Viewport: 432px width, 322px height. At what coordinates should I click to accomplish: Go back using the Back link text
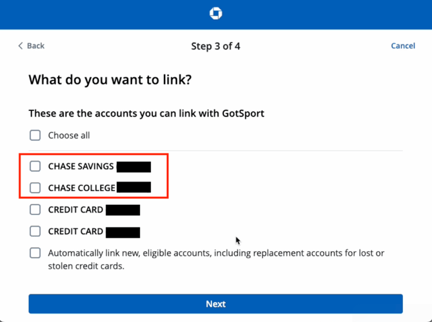35,46
